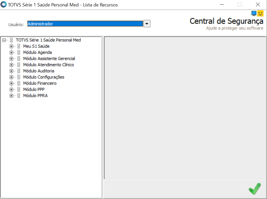The width and height of the screenshot is (267, 199).
Task: Expand the Módulo PPRA node
Action: (x=11, y=96)
